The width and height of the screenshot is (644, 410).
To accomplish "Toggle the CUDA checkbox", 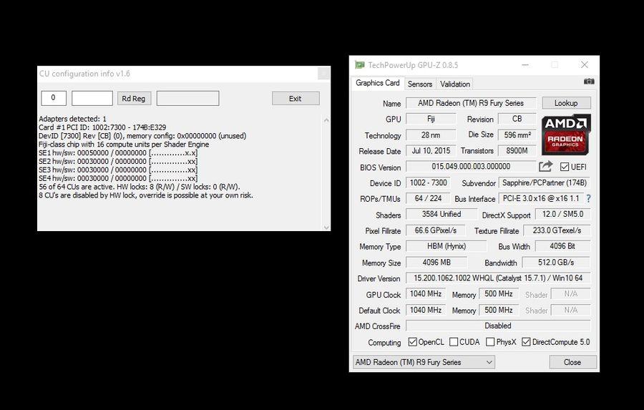I will point(454,342).
